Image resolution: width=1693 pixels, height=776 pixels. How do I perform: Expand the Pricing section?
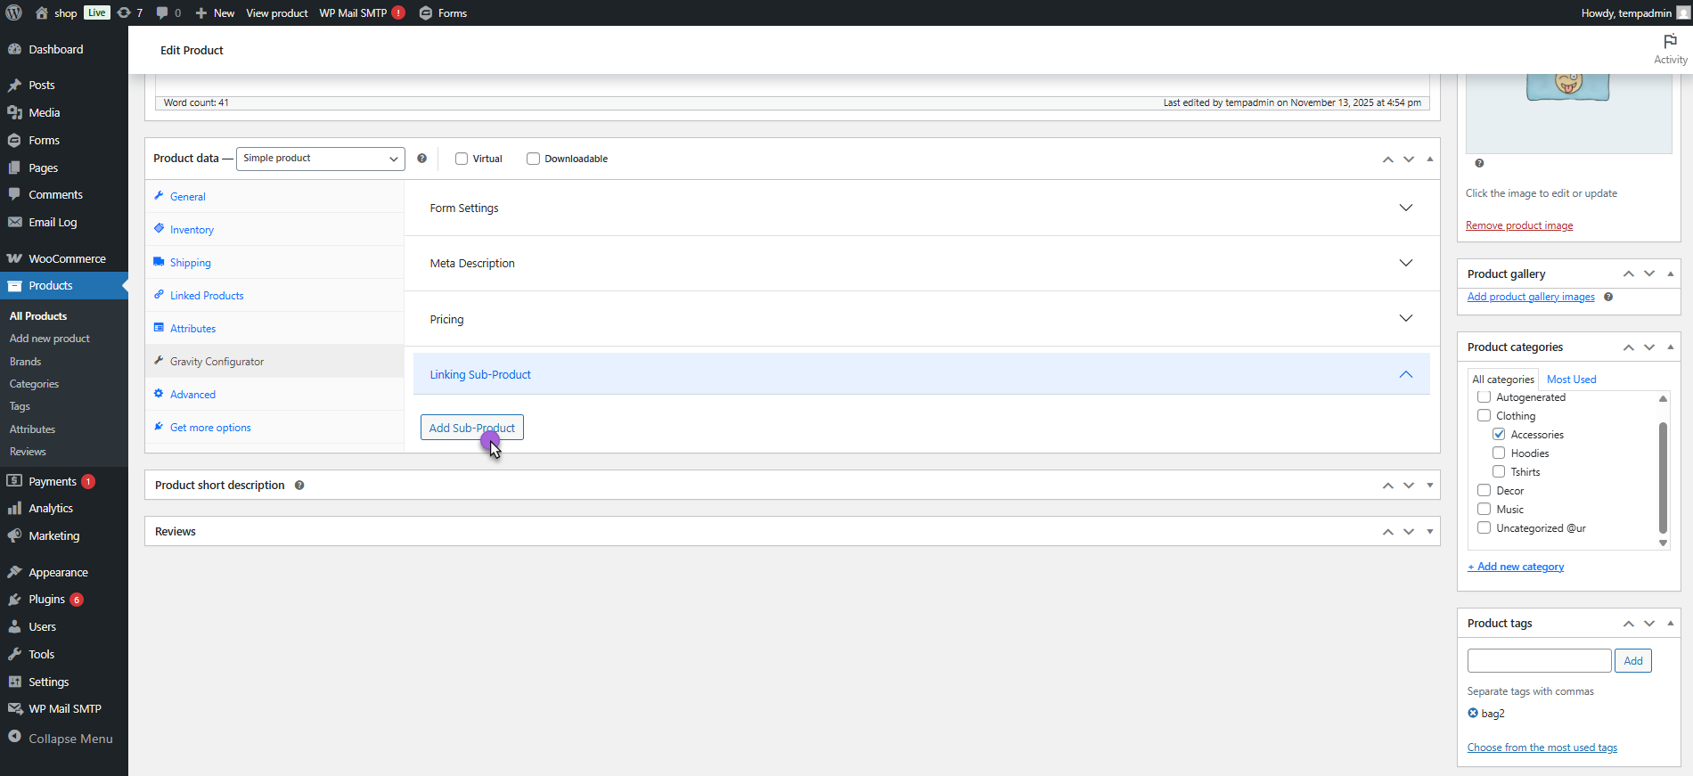pos(1405,319)
